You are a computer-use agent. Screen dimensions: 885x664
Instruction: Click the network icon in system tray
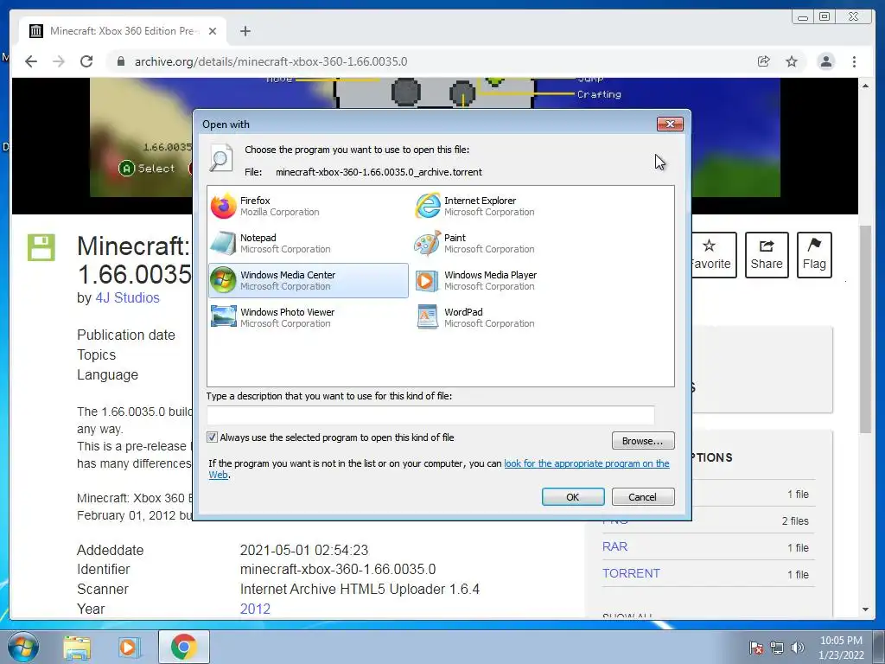[x=777, y=648]
